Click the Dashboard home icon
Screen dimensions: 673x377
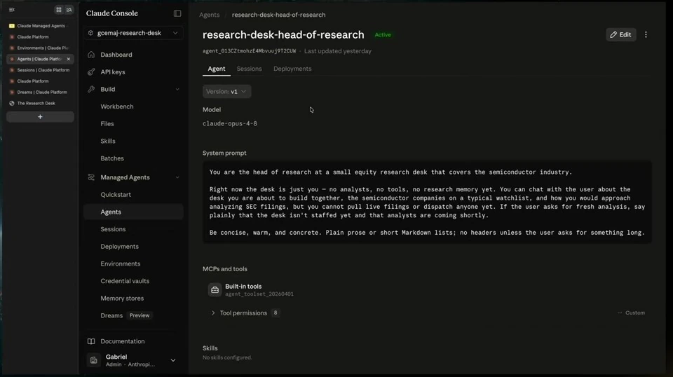point(91,55)
